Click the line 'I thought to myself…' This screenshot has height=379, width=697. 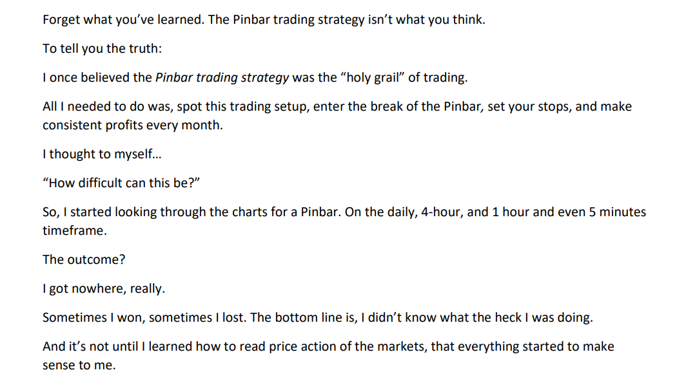coord(103,154)
